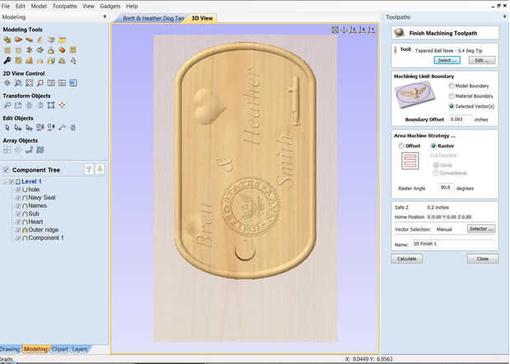Click the trash Delete icon in Edit Objects
The width and height of the screenshot is (510, 364).
click(x=73, y=128)
